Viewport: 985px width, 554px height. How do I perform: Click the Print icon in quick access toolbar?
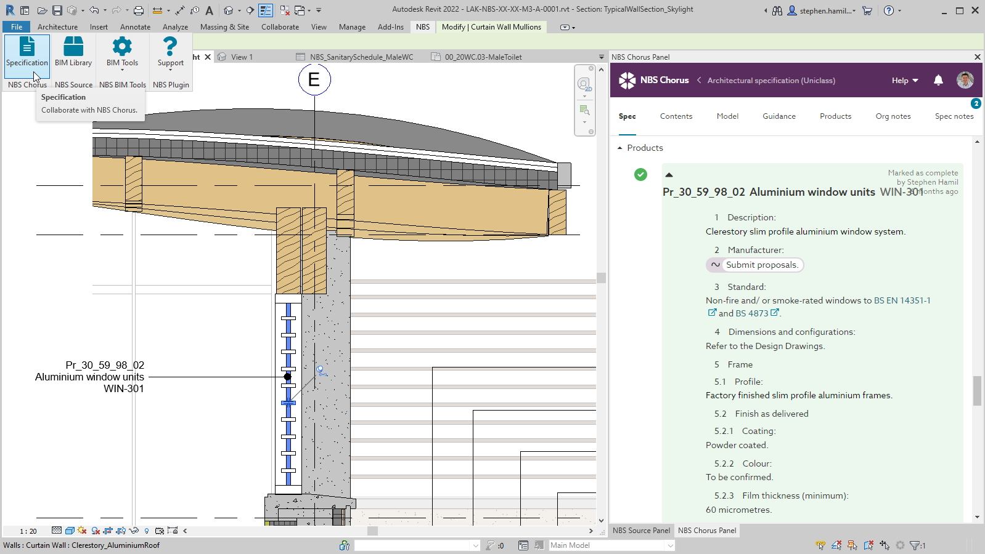tap(139, 10)
